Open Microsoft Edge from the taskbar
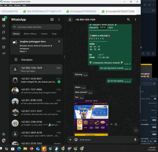The height and width of the screenshot is (152, 158). [19, 149]
